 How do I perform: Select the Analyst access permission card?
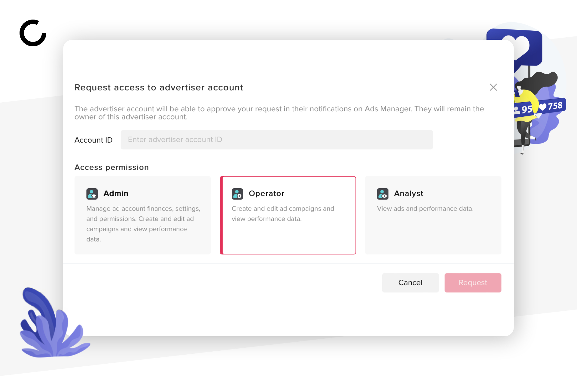point(433,215)
